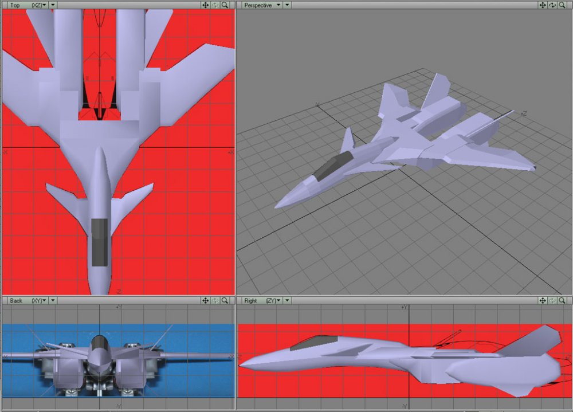The height and width of the screenshot is (412, 573).
Task: Click the pan icon in Top viewport
Action: (205, 5)
